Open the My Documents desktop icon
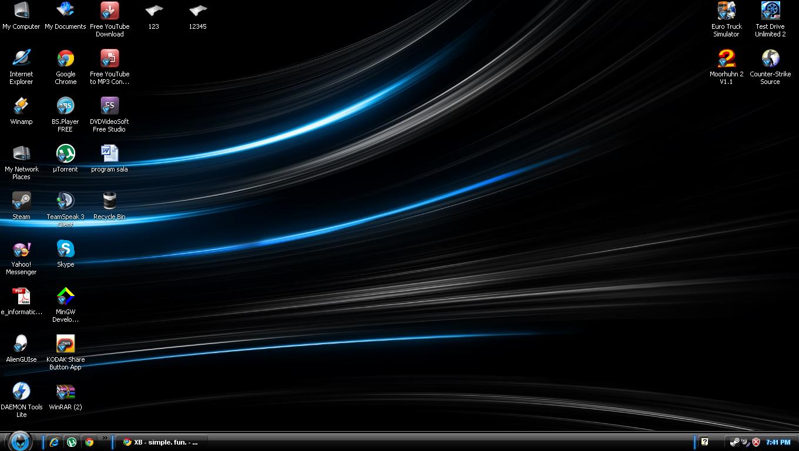The width and height of the screenshot is (799, 451). (x=65, y=16)
